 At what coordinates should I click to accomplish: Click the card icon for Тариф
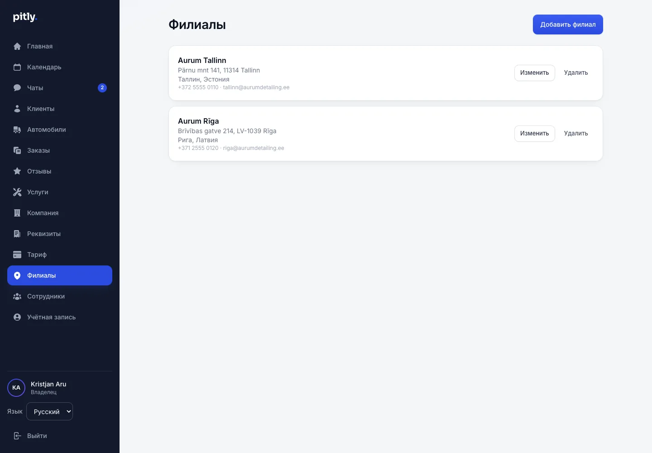point(17,255)
